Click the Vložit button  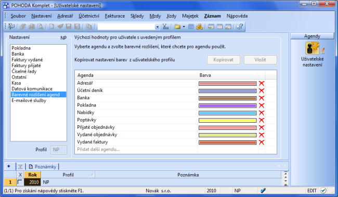[261, 60]
